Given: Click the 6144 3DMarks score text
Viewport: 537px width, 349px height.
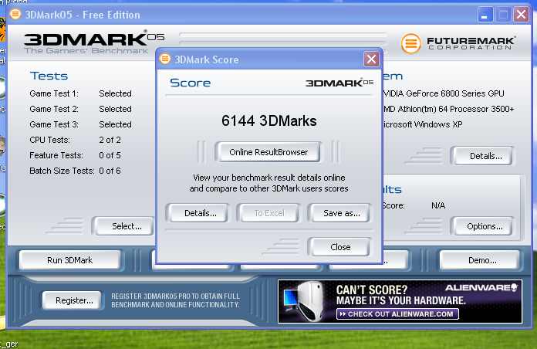Looking at the screenshot, I should [x=268, y=120].
